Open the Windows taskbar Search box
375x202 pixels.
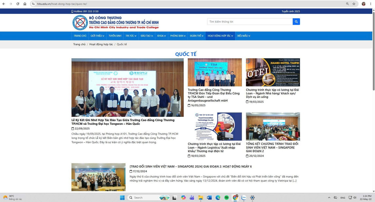(x=149, y=198)
